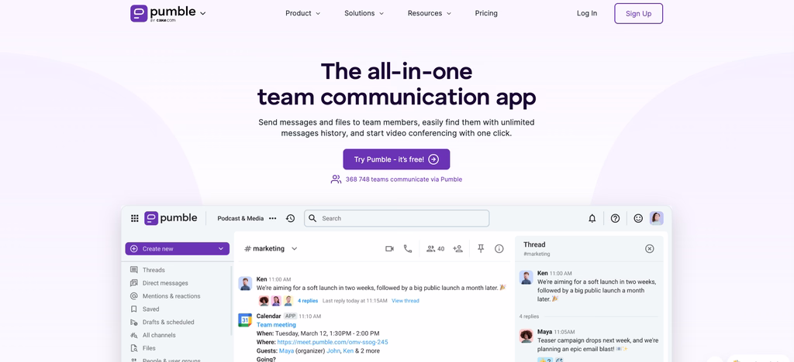Open the history clock icon
This screenshot has height=362, width=794.
click(290, 219)
